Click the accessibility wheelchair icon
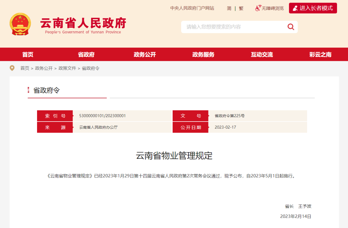This screenshot has width=348, height=228. 258,8
